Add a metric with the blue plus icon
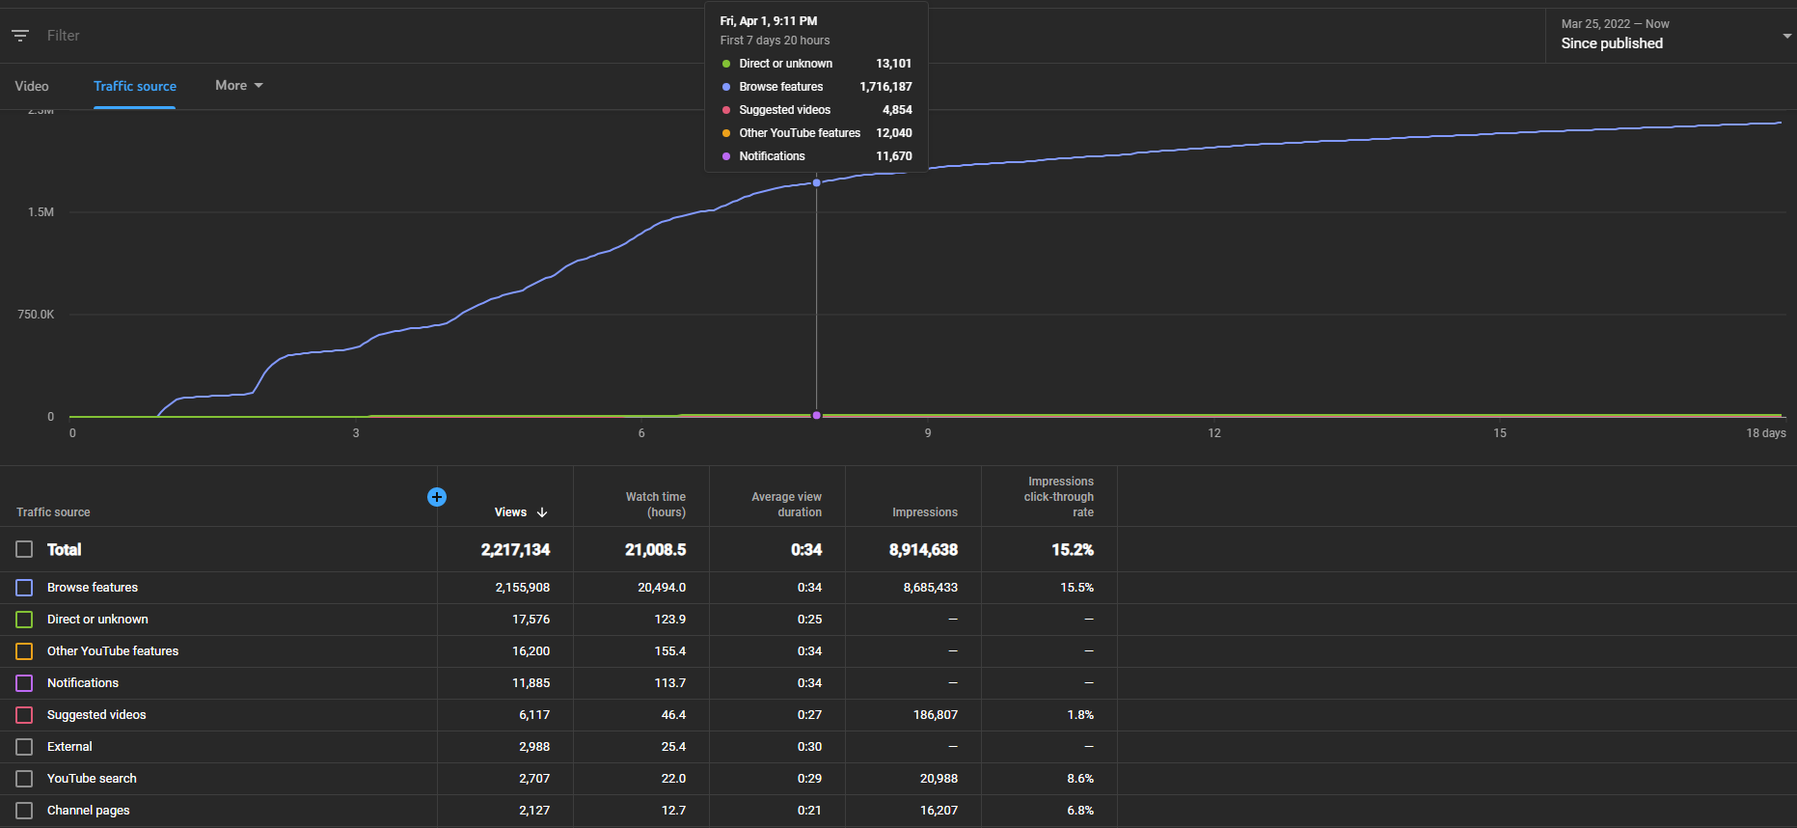This screenshot has width=1797, height=828. coord(437,497)
